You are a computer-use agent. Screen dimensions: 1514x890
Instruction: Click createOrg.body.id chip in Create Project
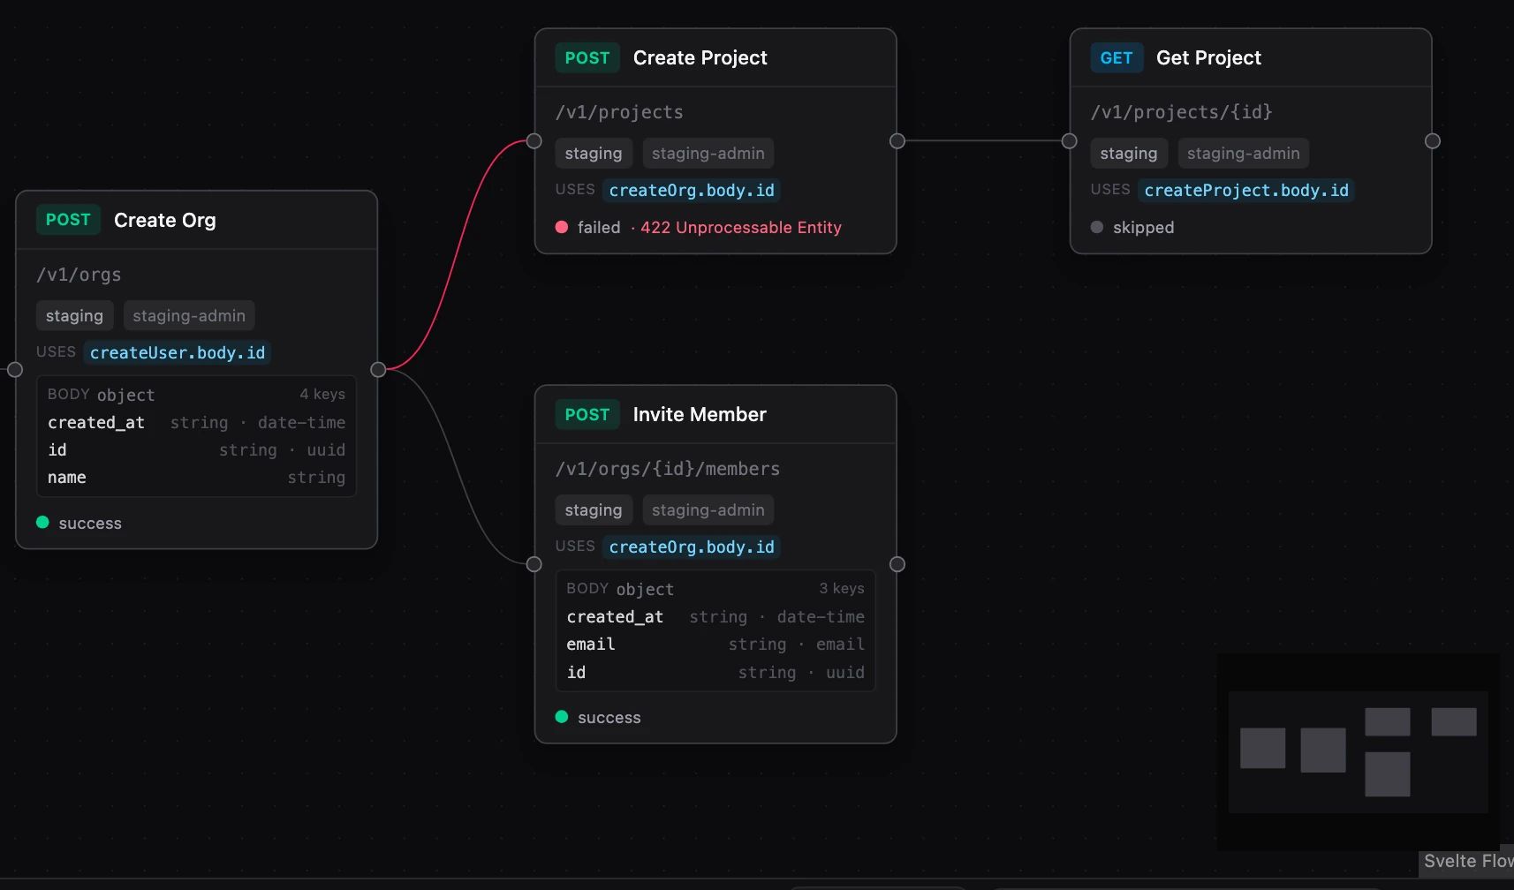[692, 191]
